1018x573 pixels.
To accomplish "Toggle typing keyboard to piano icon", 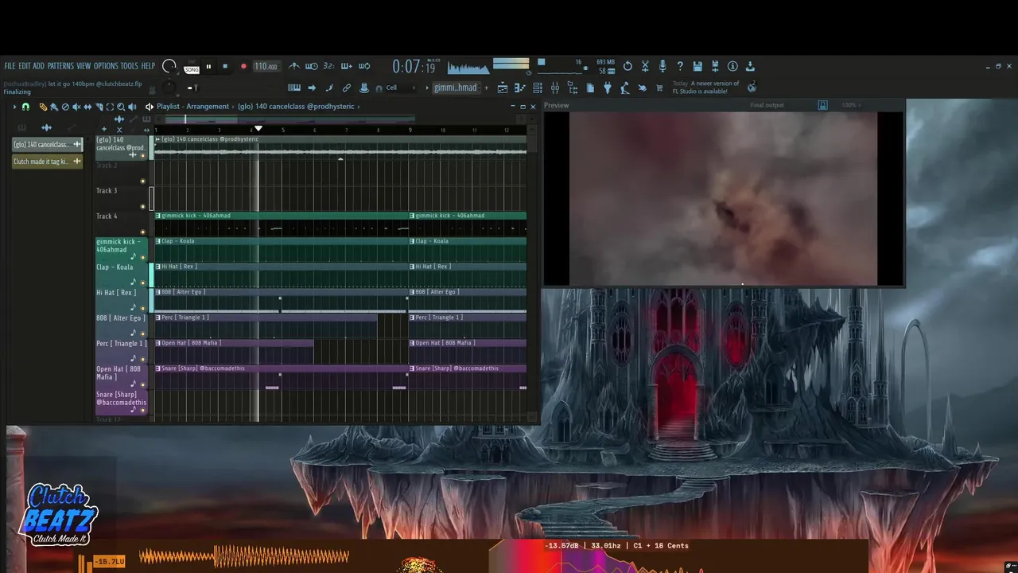I will [x=294, y=88].
